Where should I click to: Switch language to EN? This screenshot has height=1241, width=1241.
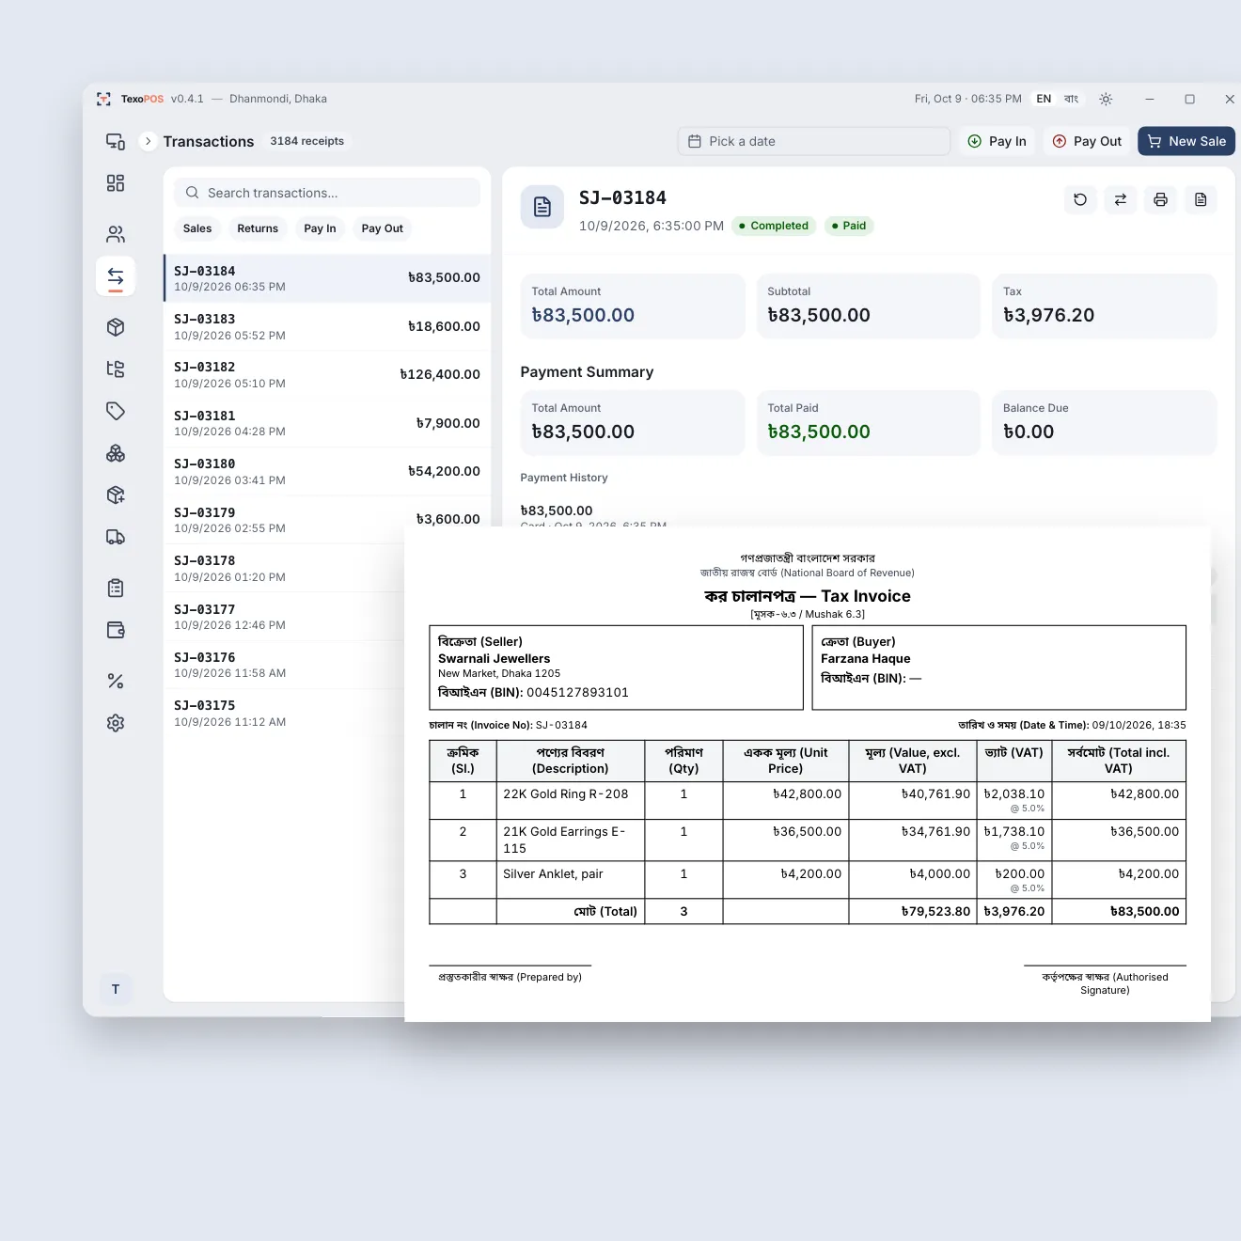[1044, 99]
